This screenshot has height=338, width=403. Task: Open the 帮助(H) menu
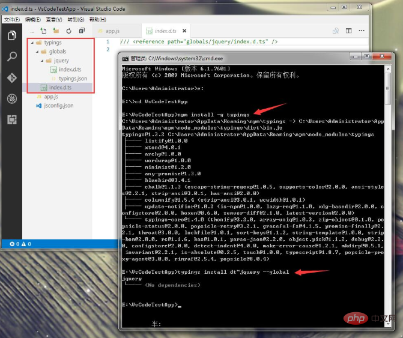[x=97, y=19]
